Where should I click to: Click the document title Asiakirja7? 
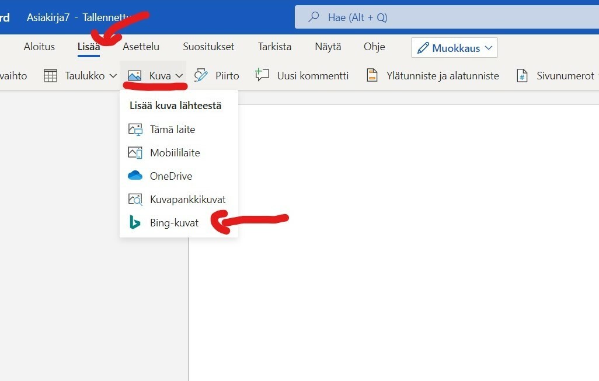pos(48,18)
